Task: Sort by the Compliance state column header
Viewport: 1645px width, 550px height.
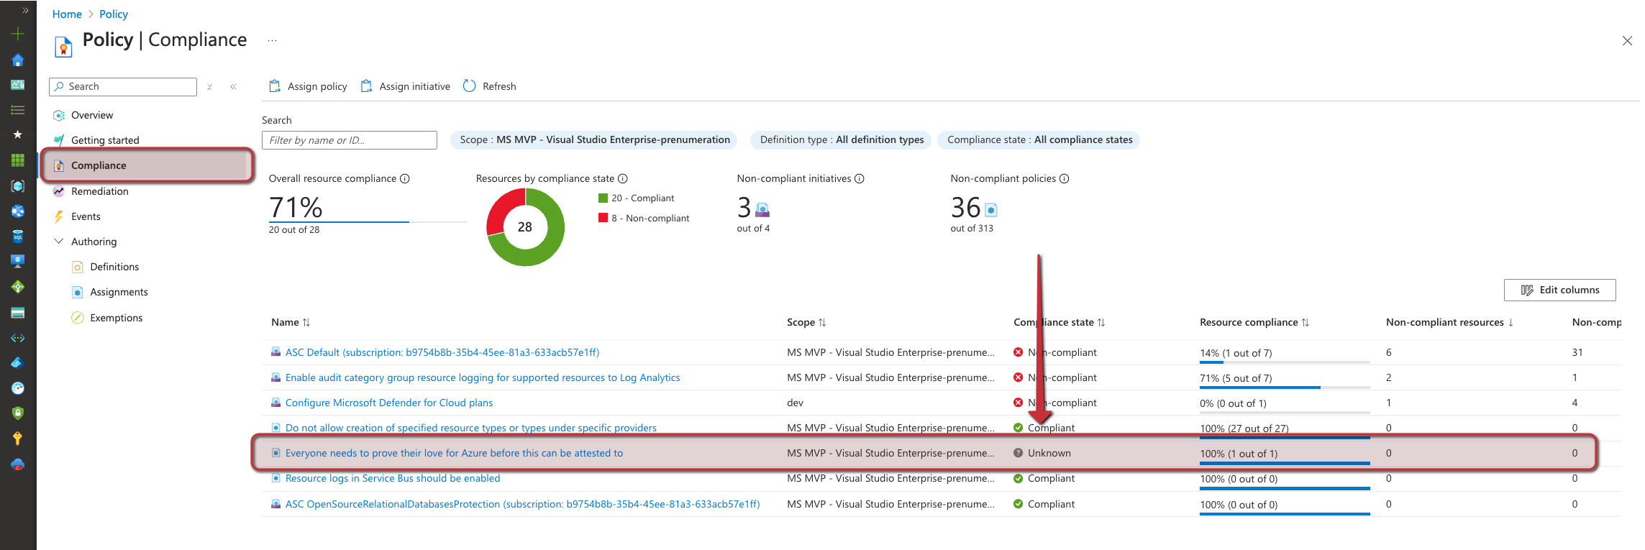Action: coord(1059,322)
